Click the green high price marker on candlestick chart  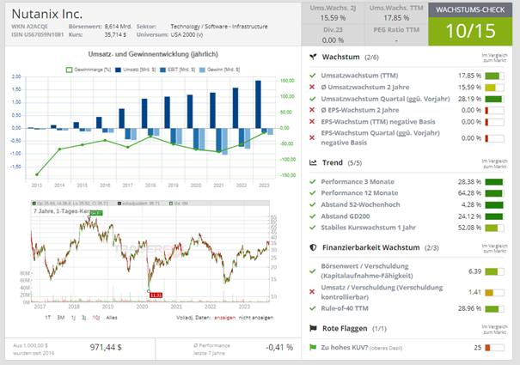coord(96,213)
